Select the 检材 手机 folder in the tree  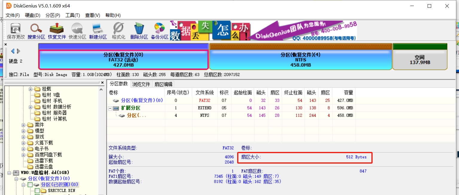(x=52, y=101)
